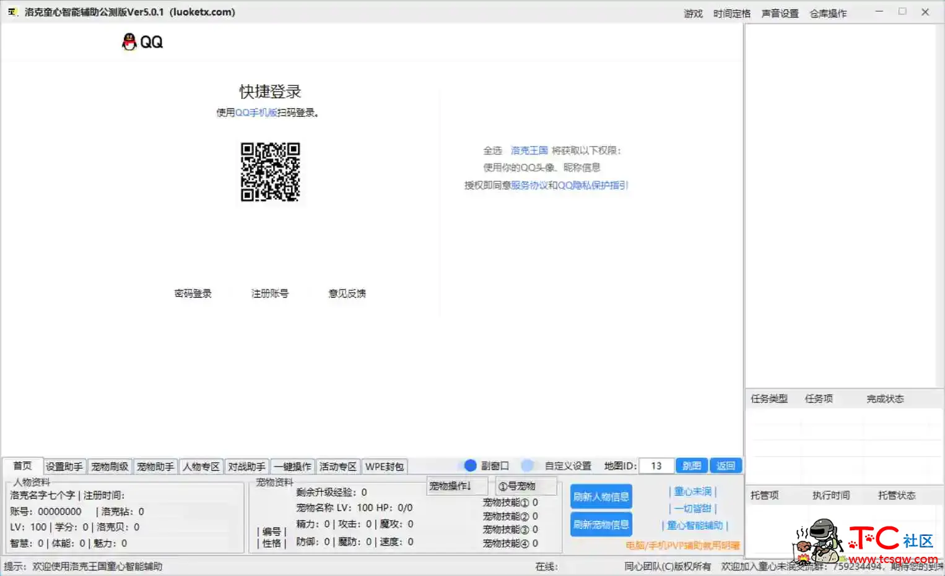Open the ①号宠物 dropdown
The image size is (945, 576).
click(526, 486)
